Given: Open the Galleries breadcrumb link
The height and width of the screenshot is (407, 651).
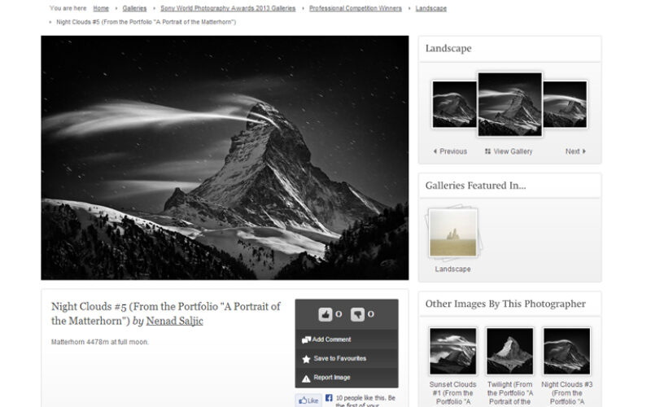Looking at the screenshot, I should [x=134, y=8].
